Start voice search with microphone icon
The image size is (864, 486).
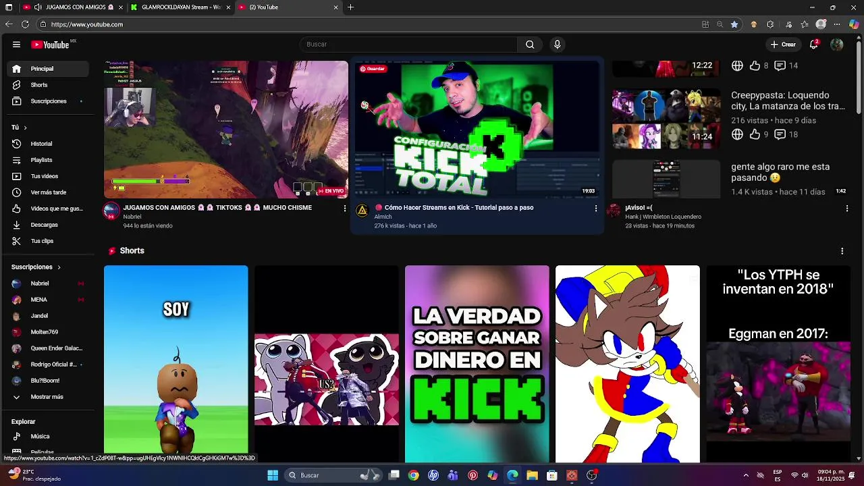click(x=557, y=45)
